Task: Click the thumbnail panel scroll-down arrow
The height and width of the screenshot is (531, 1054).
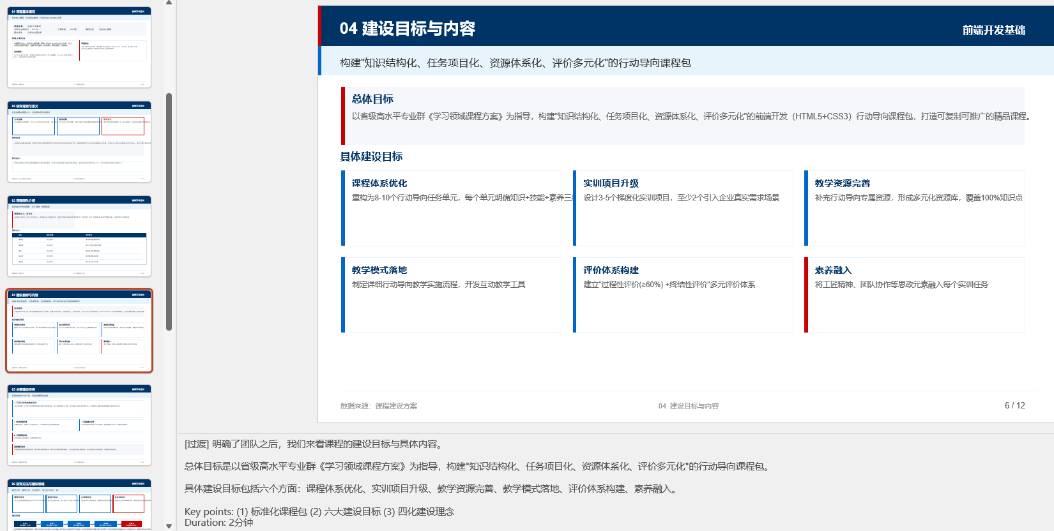Action: (x=169, y=527)
